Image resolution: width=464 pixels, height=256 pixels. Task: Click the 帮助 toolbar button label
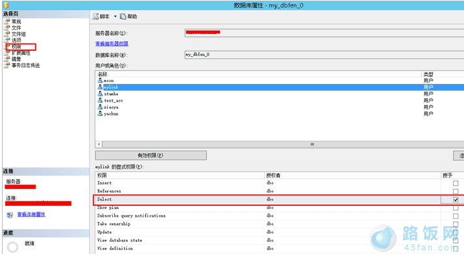[132, 16]
